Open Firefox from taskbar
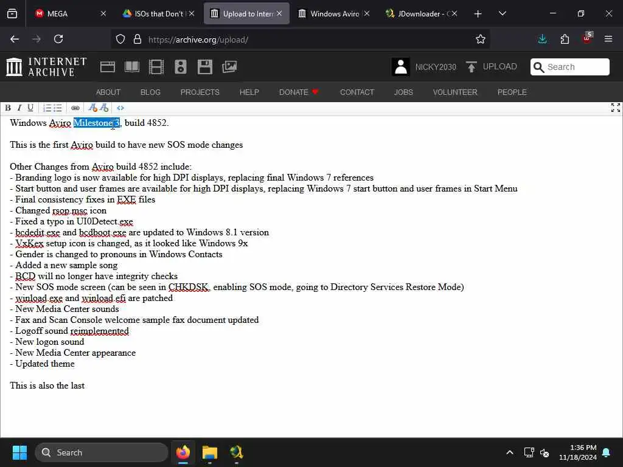Image resolution: width=623 pixels, height=467 pixels. pos(183,452)
